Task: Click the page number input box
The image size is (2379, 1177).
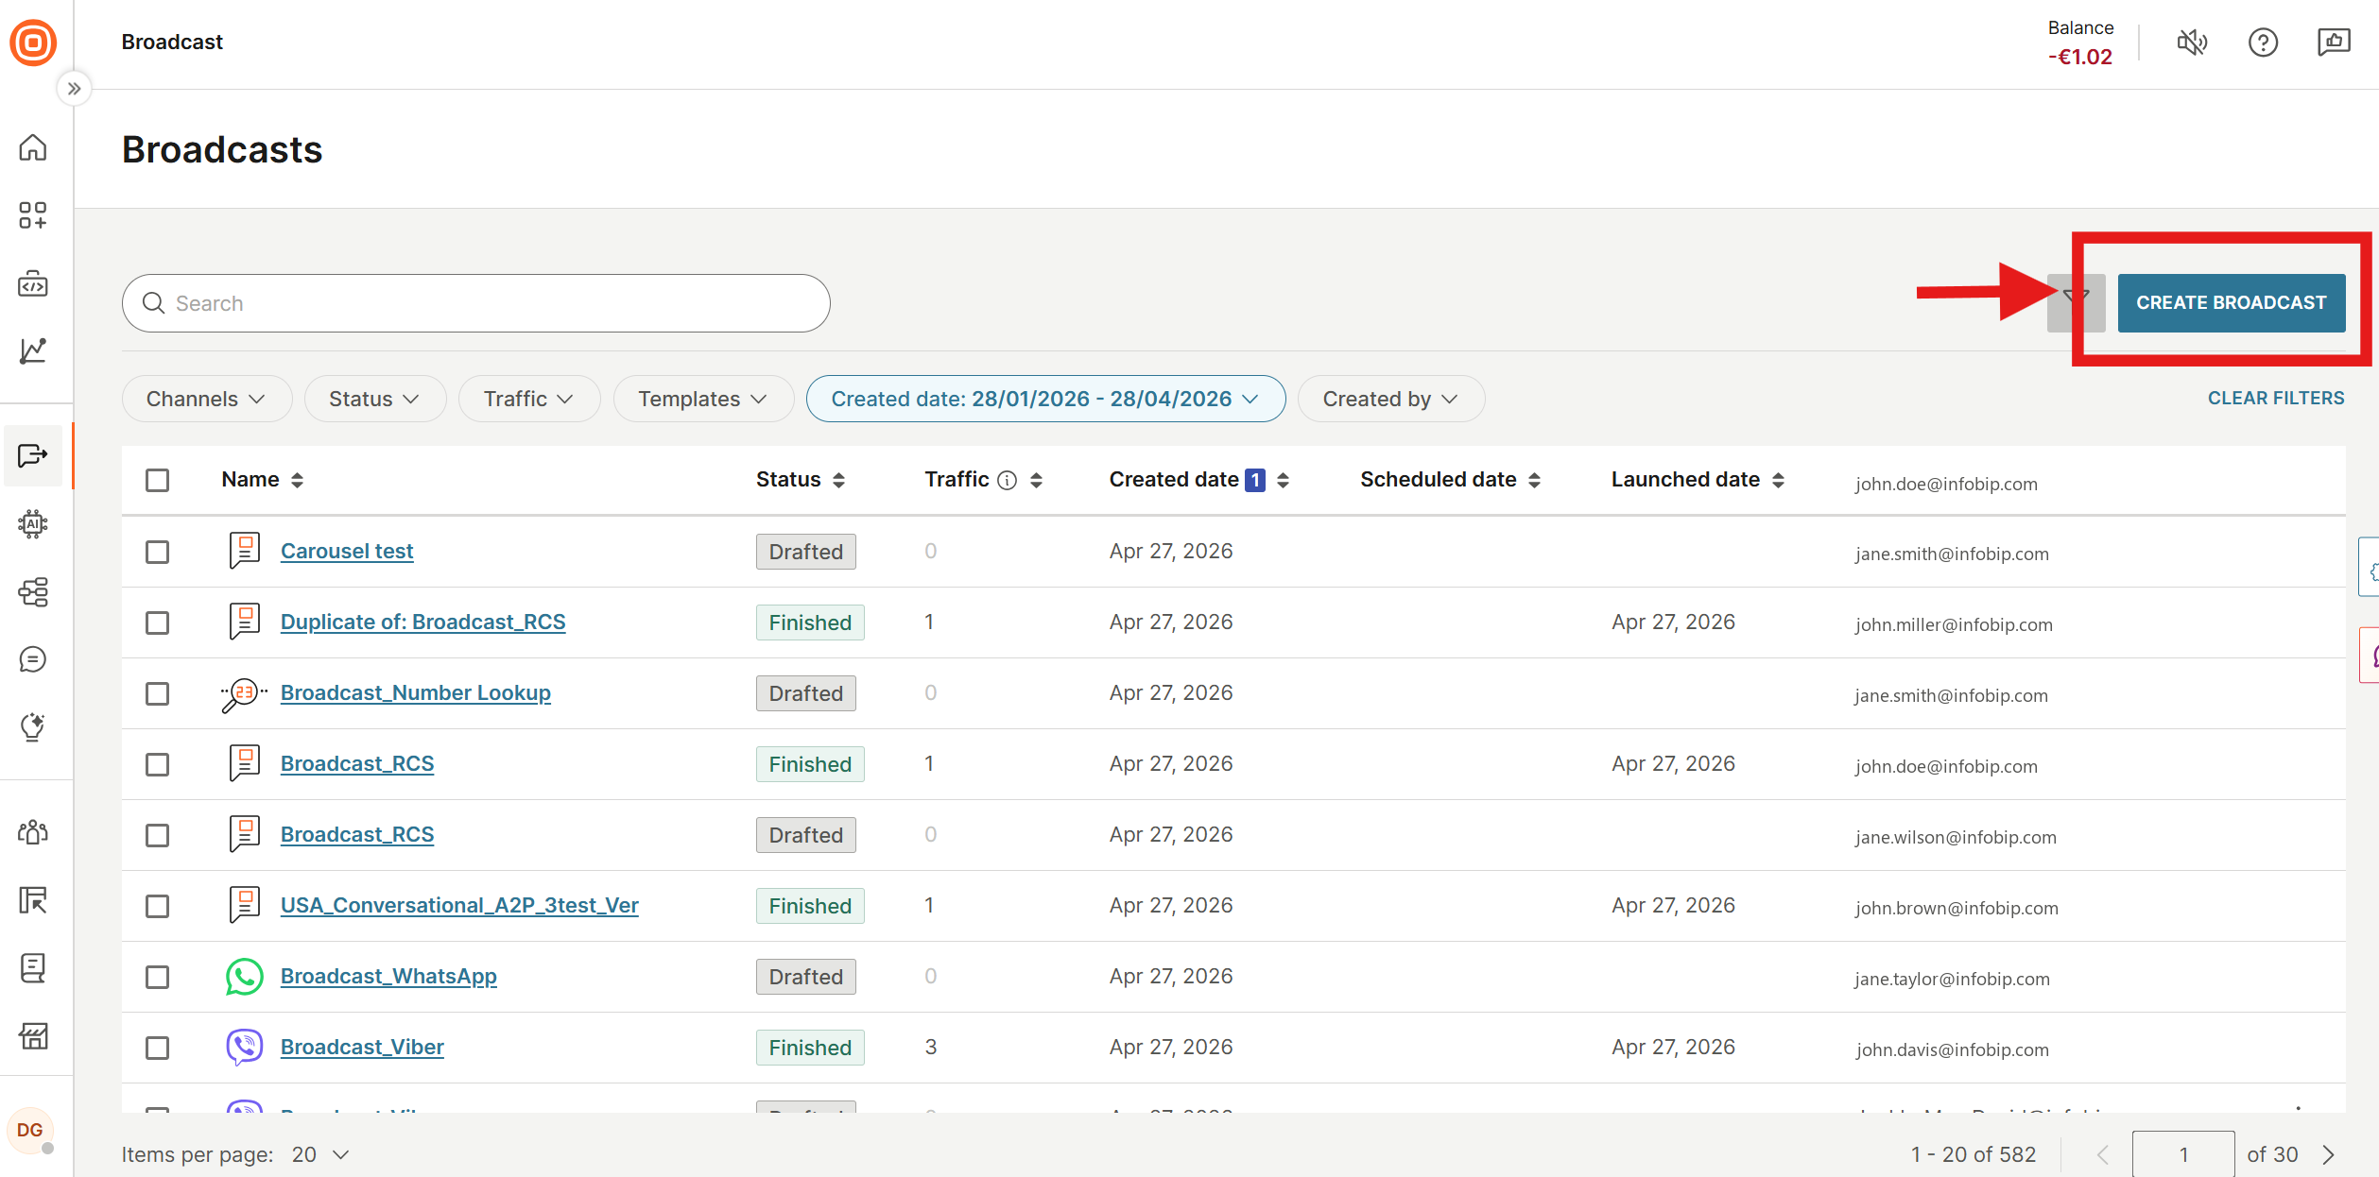Action: 2183,1154
